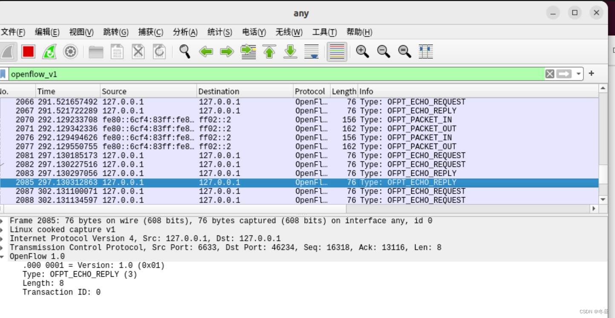
Task: Clear the display filter with X button
Action: 550,74
